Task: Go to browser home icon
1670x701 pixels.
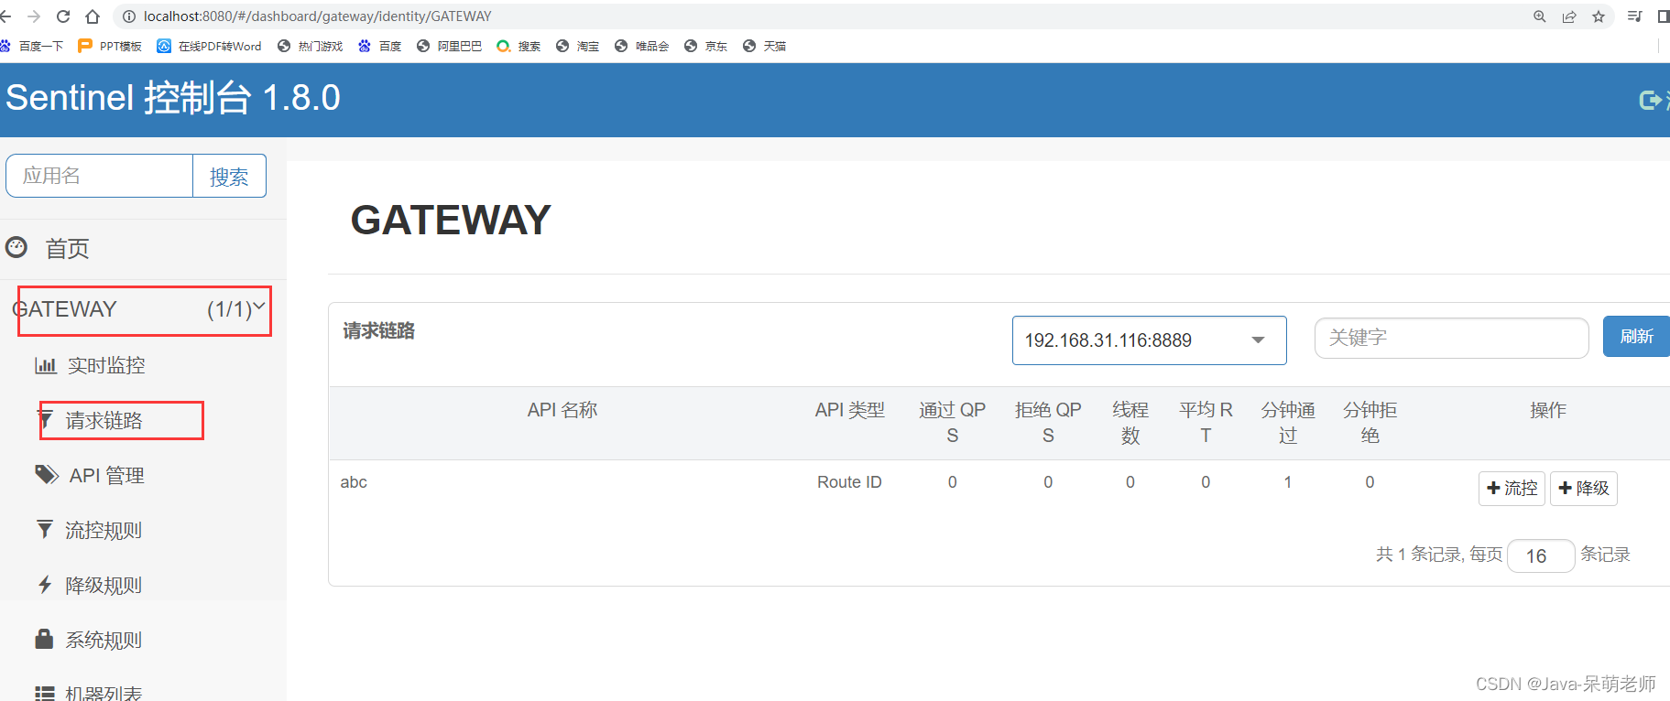Action: coord(93,16)
